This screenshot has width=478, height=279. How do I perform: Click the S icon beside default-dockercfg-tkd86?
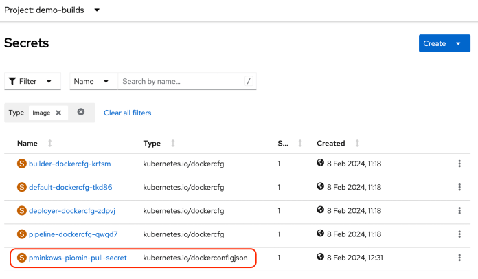point(22,187)
